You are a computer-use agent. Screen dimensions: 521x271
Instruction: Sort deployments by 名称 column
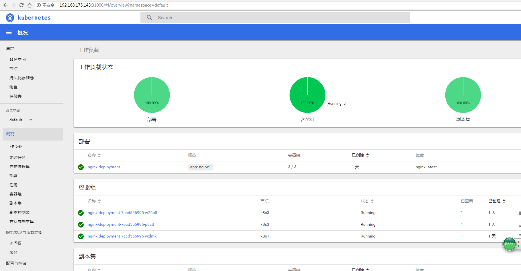pyautogui.click(x=94, y=155)
